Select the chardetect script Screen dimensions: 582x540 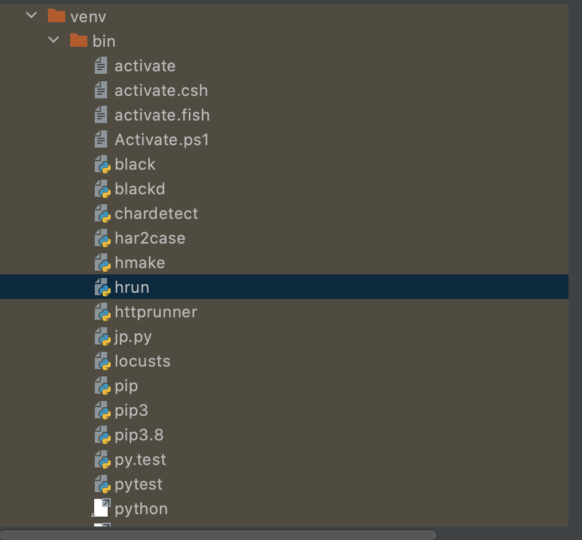[x=156, y=214]
